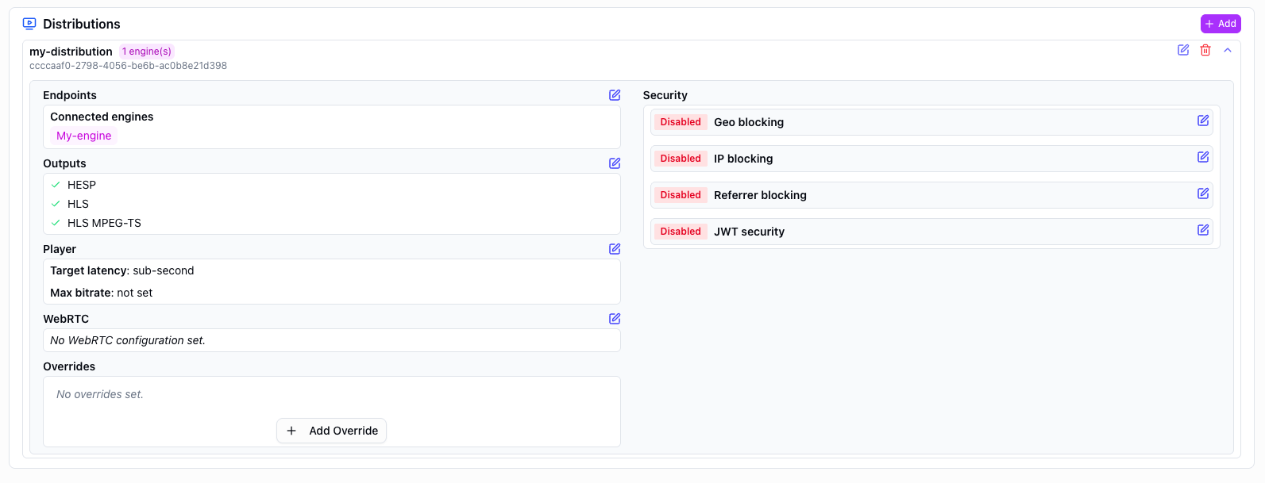
Task: Click the Distributions header icon
Action: (29, 24)
